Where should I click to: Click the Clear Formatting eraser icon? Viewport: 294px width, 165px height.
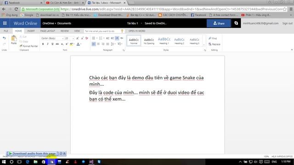point(87,38)
